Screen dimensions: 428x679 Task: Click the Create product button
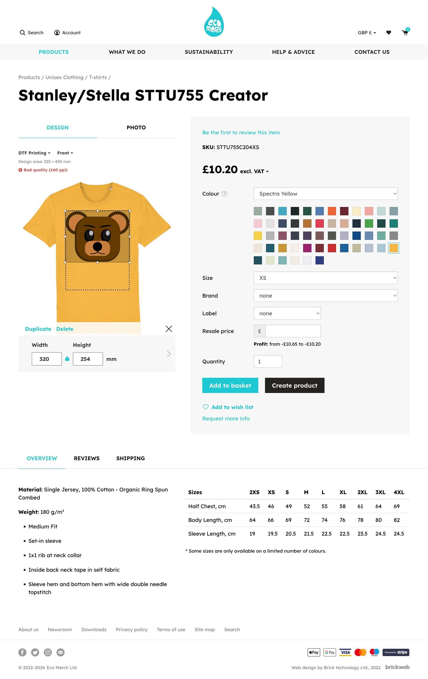(294, 386)
